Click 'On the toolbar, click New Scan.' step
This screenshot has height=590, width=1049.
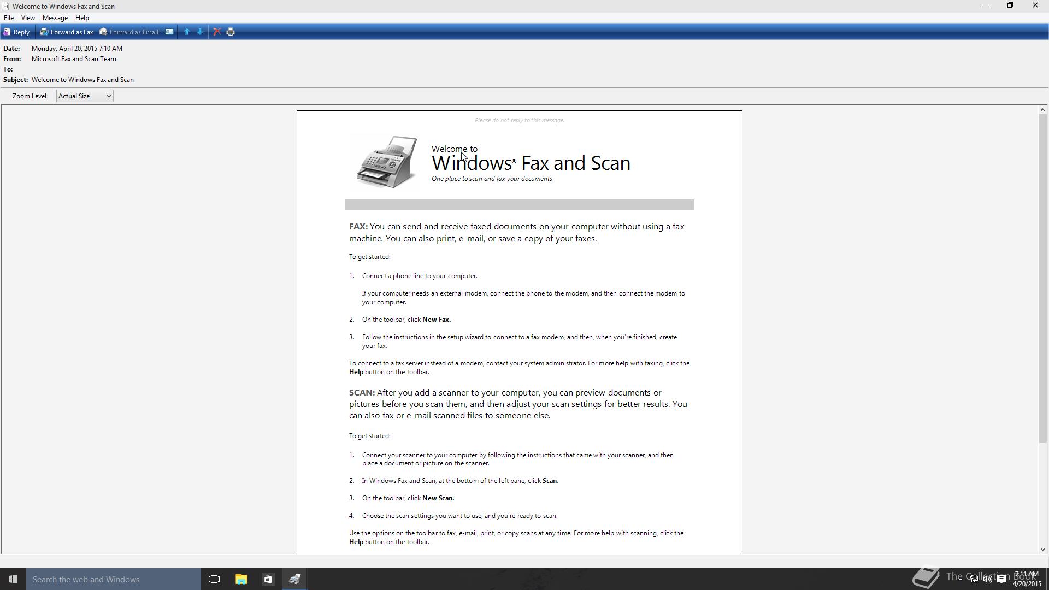click(x=408, y=498)
